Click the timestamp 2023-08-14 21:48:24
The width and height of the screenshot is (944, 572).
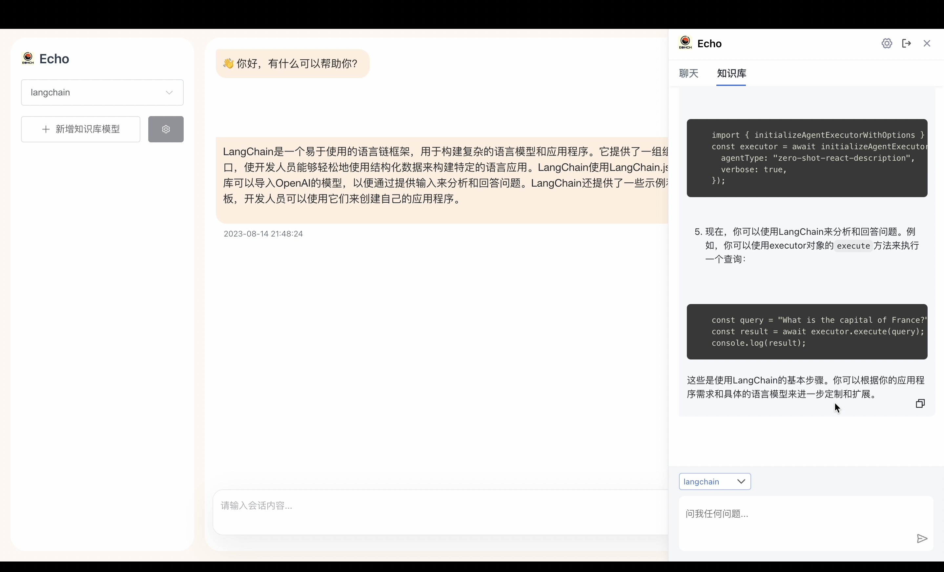pyautogui.click(x=263, y=234)
